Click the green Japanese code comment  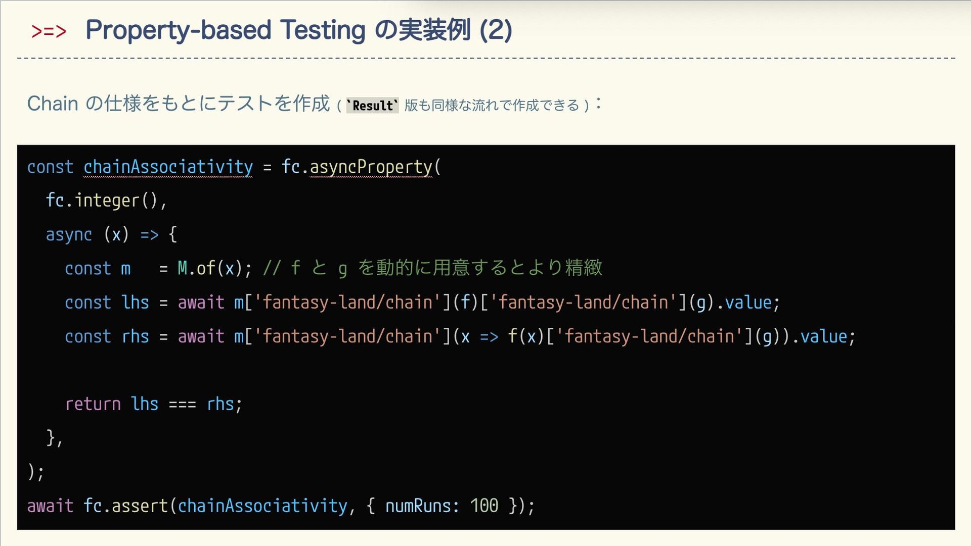[x=432, y=268]
